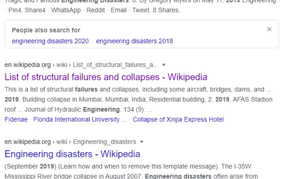Select the Engineering_disasters URL path text
Viewport: 284px width, 179px height.
pos(105,142)
